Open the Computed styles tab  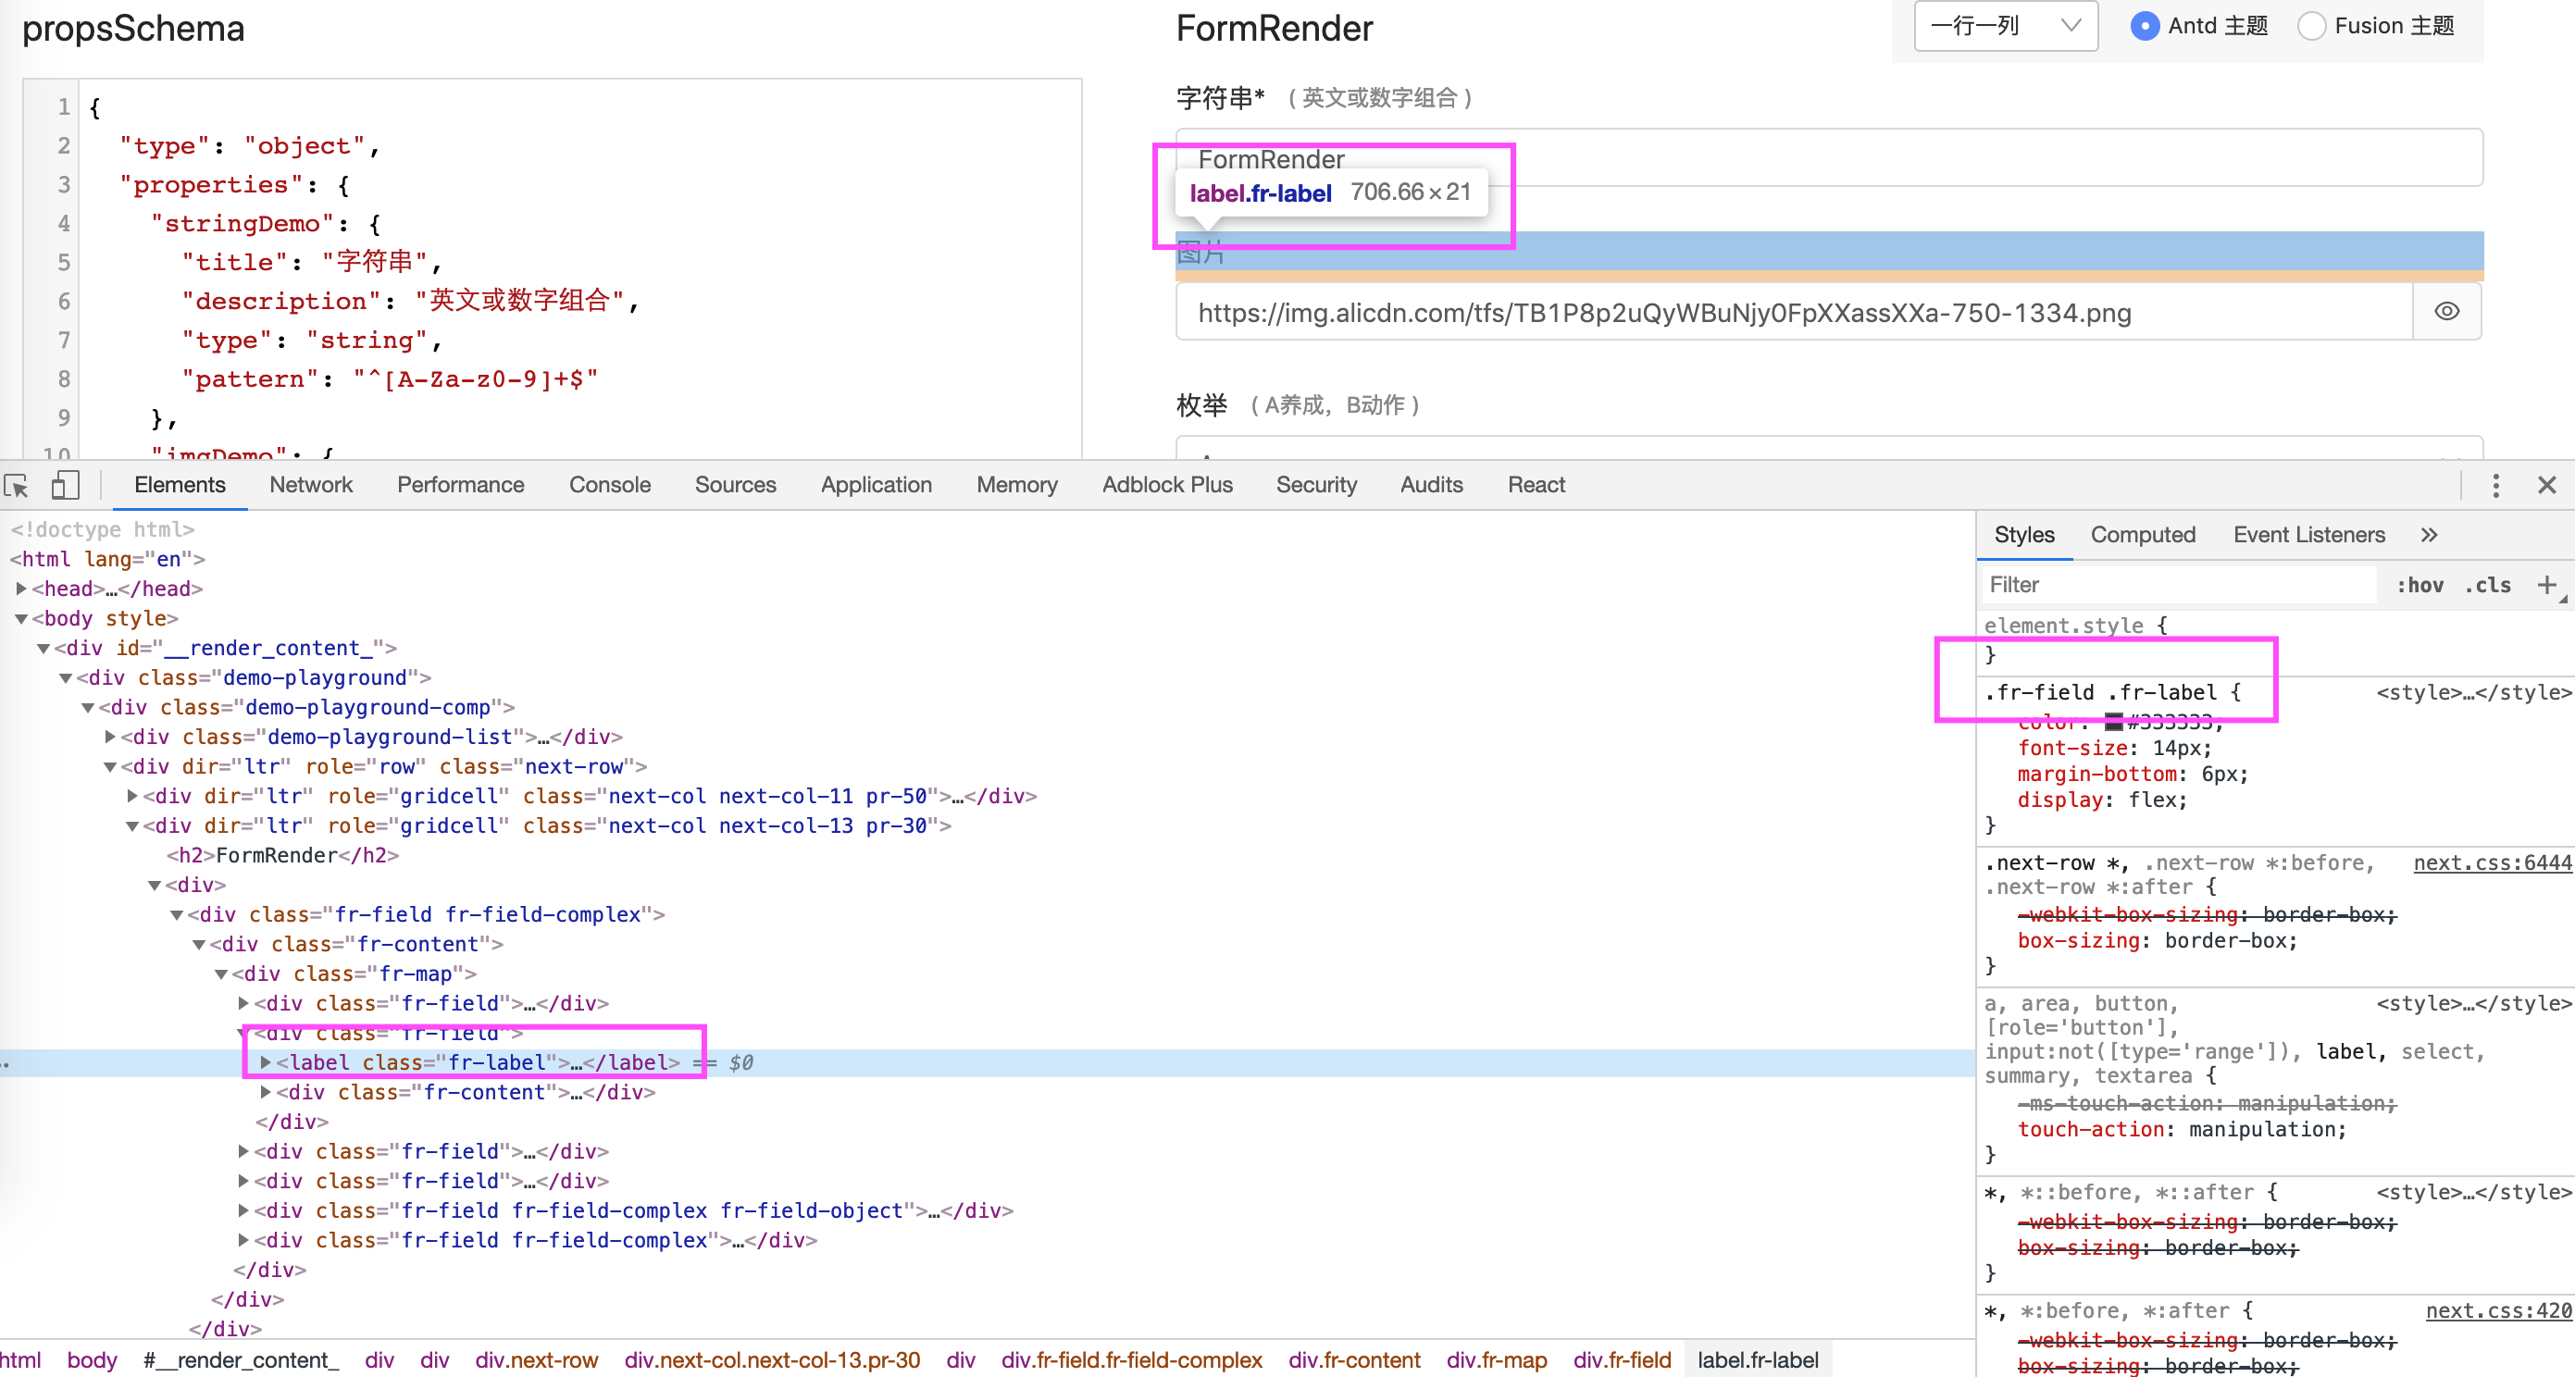click(2142, 536)
